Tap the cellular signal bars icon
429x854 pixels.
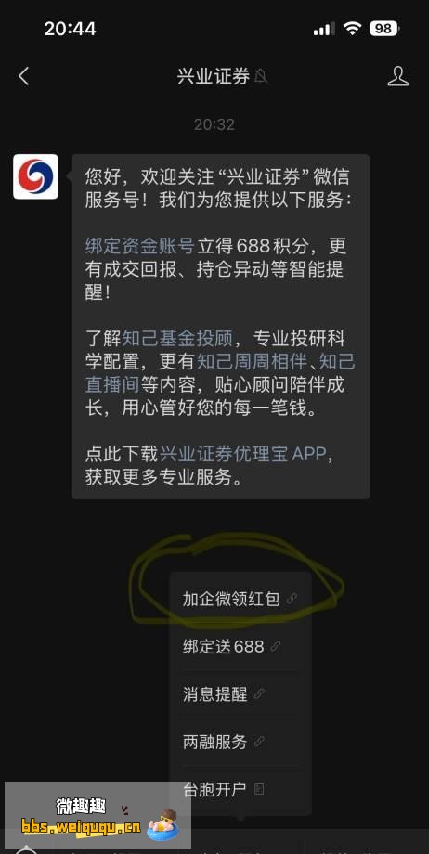click(x=324, y=29)
